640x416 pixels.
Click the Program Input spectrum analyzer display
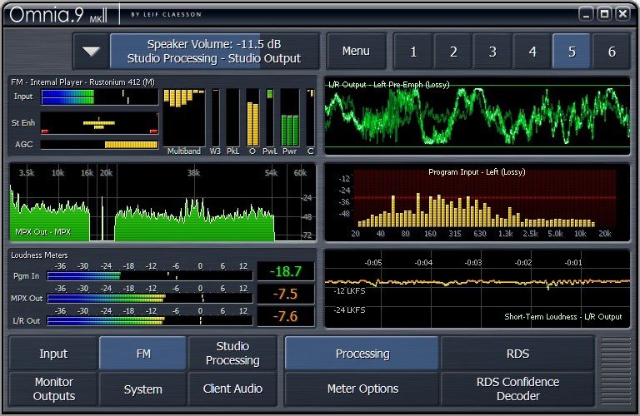point(477,202)
